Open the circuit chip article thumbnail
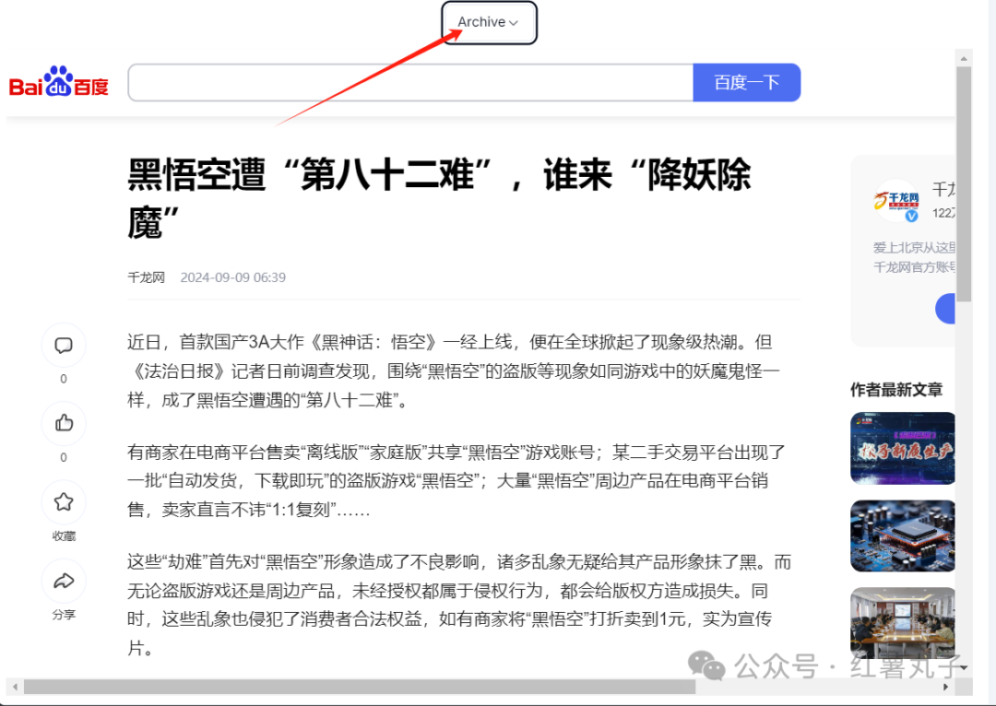The height and width of the screenshot is (706, 996). (x=903, y=535)
